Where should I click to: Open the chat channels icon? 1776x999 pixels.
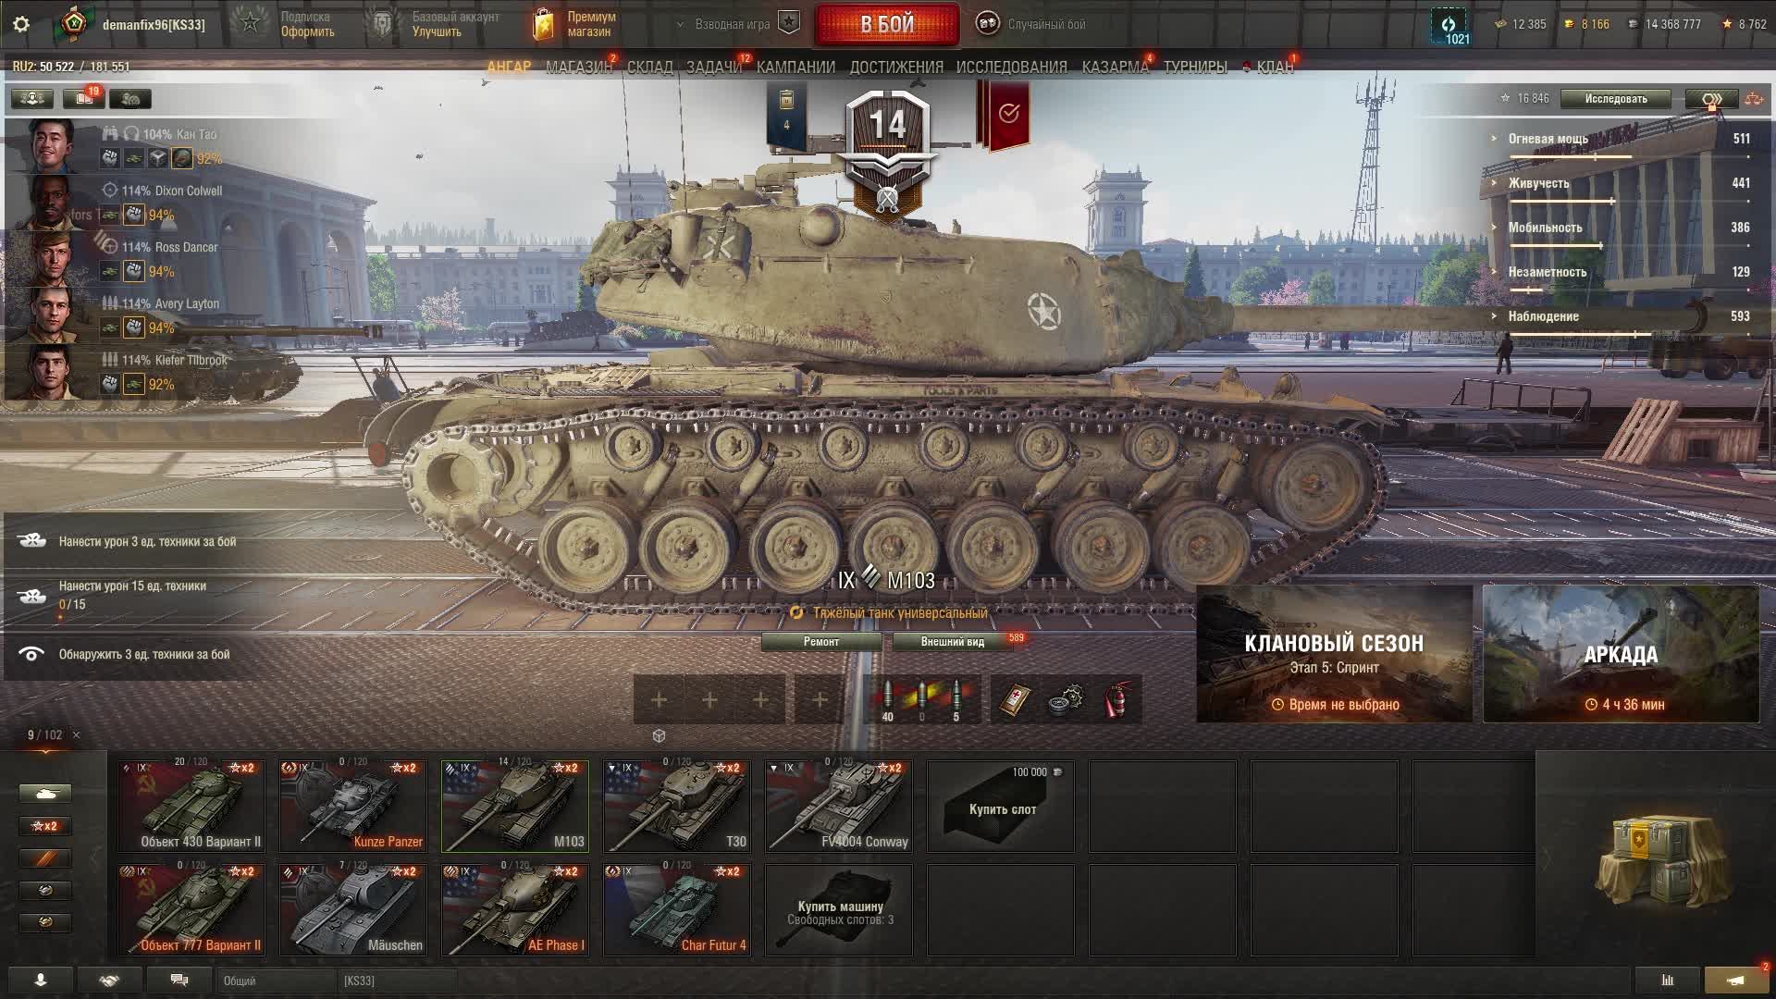click(179, 980)
